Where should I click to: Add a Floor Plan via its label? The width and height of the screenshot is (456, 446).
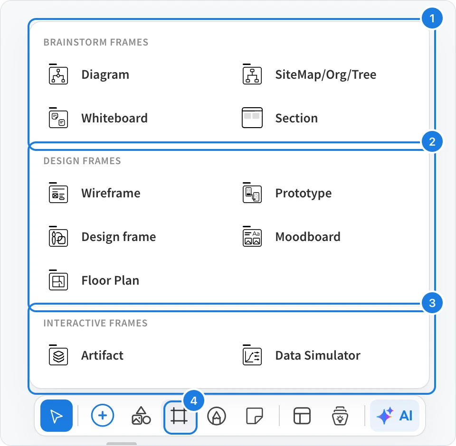(x=110, y=280)
